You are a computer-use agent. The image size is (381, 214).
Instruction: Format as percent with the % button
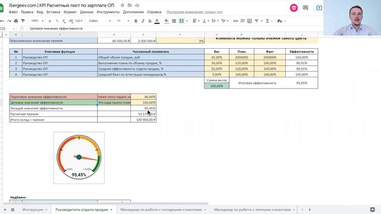[x=57, y=21]
